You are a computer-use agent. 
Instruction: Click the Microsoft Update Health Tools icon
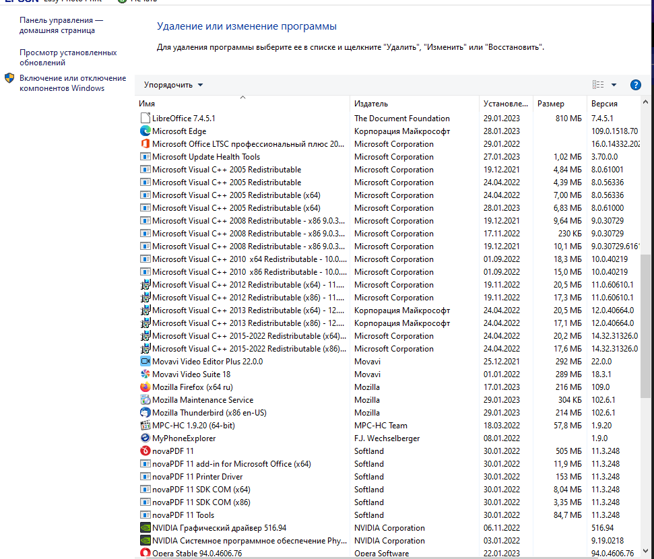coord(145,157)
